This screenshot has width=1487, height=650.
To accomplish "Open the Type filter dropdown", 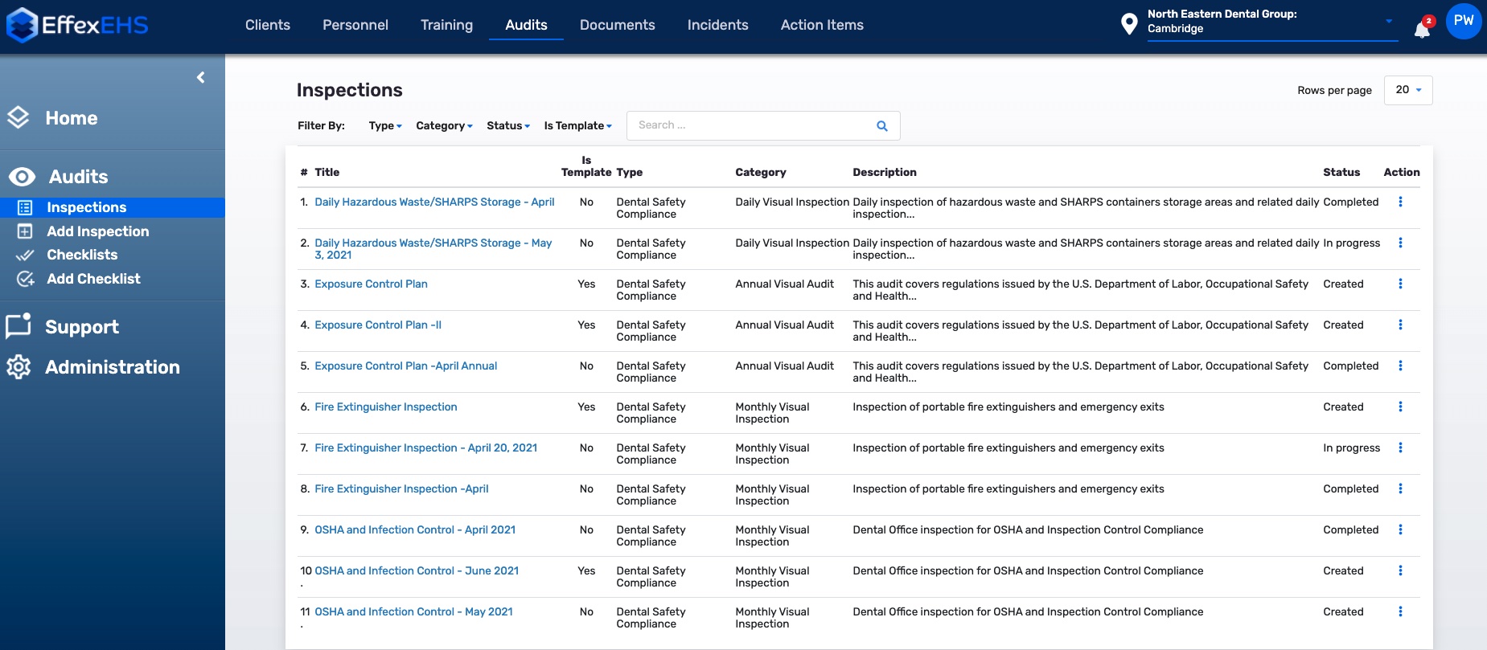I will pos(384,126).
